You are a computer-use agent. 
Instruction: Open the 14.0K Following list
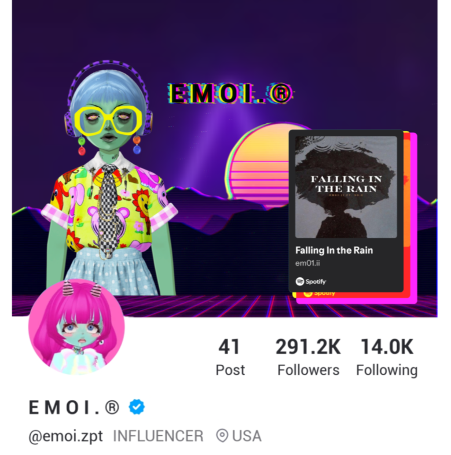click(387, 357)
